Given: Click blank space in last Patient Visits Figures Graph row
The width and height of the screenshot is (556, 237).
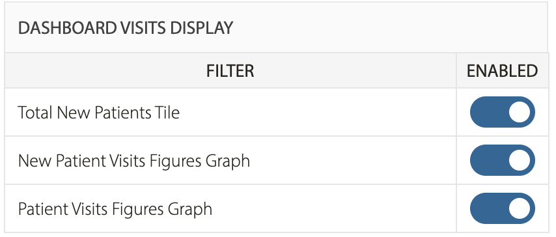Looking at the screenshot, I should tap(334, 208).
